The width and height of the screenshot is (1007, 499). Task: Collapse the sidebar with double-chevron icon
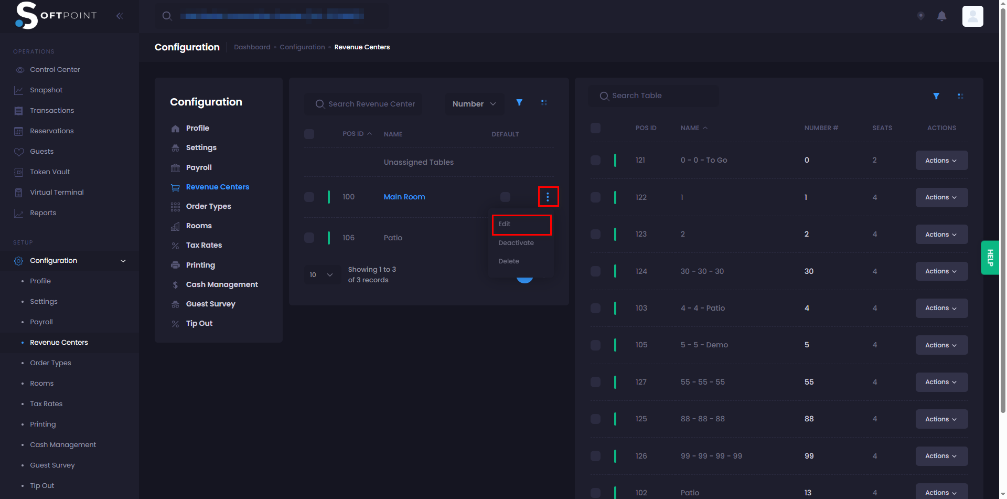[x=120, y=16]
